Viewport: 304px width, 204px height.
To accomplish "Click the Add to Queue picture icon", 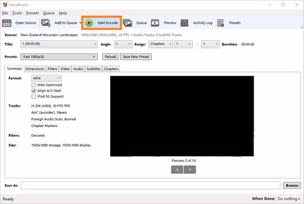I will (46, 23).
